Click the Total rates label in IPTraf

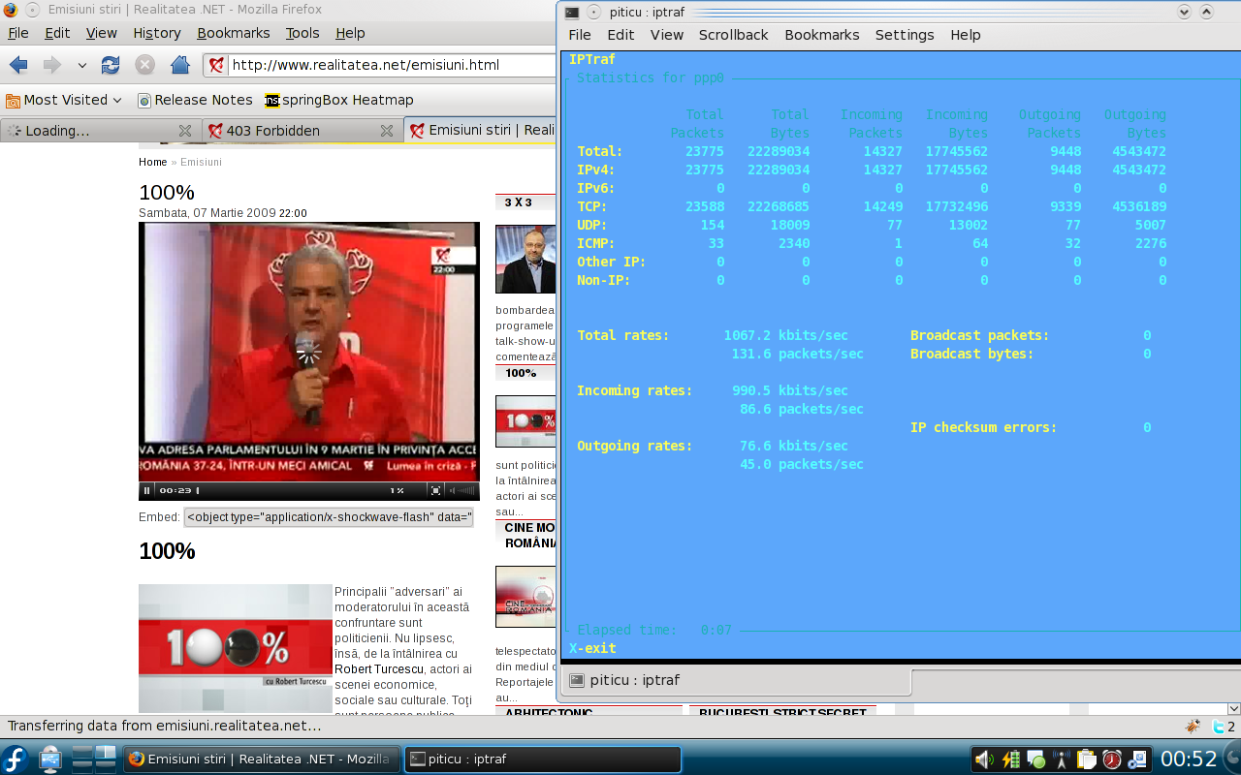pos(623,335)
